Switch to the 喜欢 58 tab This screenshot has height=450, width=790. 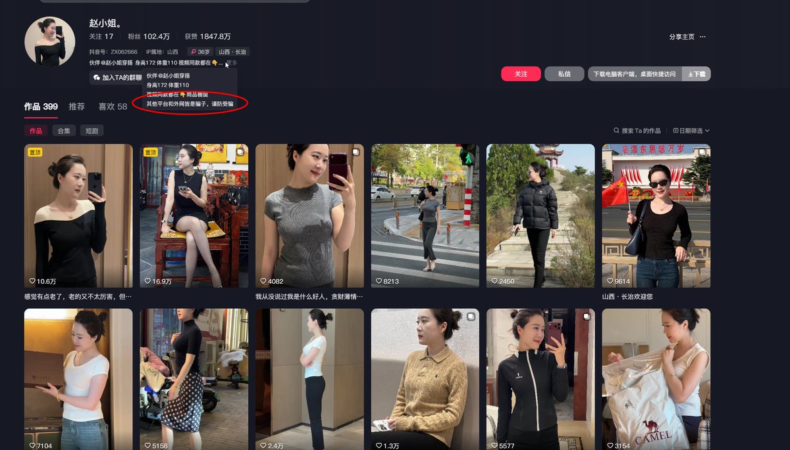(x=113, y=106)
